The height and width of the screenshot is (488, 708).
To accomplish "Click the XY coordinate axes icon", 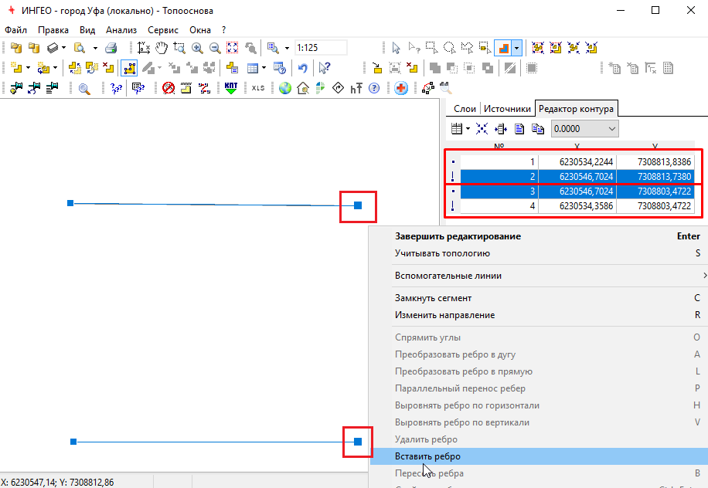I will (144, 48).
